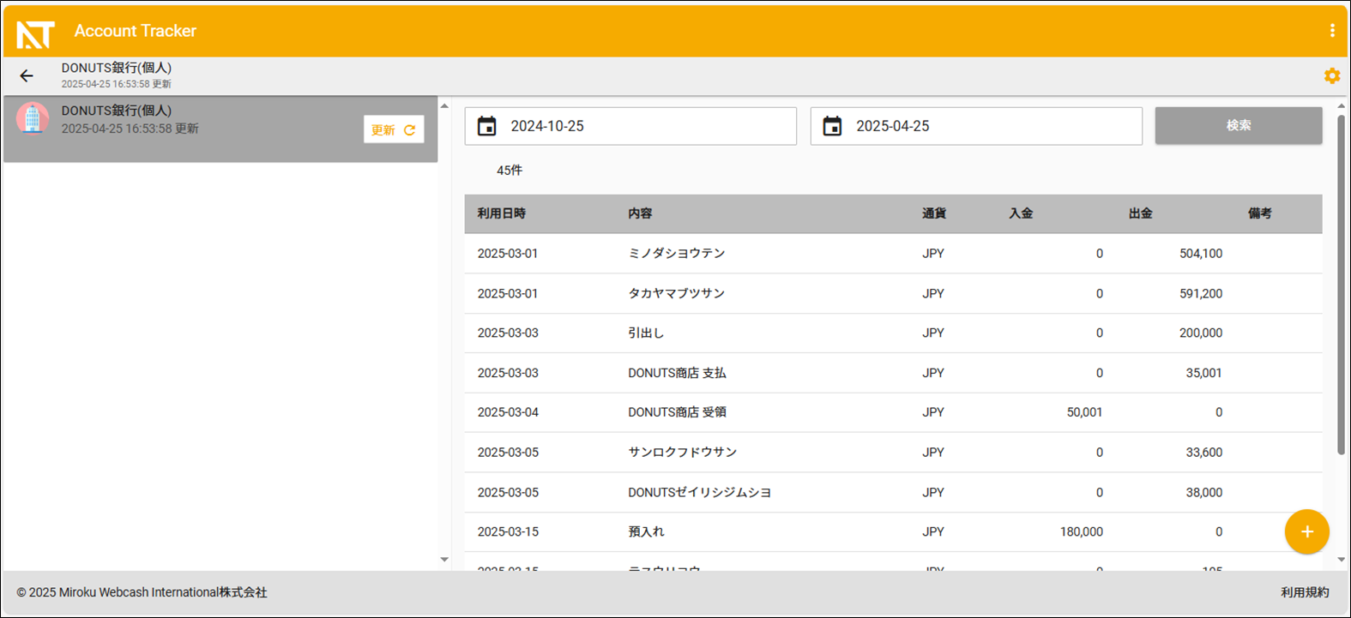The image size is (1351, 618).
Task: Click the 入金 column header
Action: coord(1021,213)
